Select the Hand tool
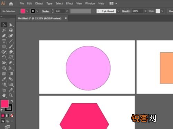Viewport: 173px width, 129px height. tap(4, 95)
